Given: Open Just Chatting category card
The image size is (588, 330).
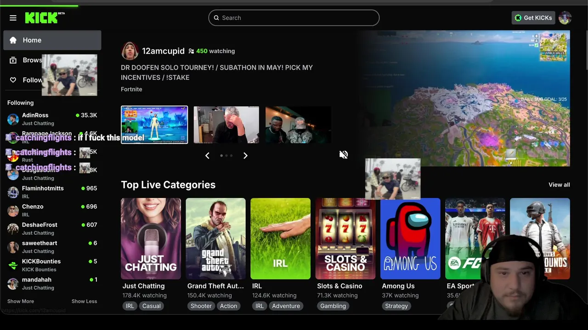Looking at the screenshot, I should point(151,238).
